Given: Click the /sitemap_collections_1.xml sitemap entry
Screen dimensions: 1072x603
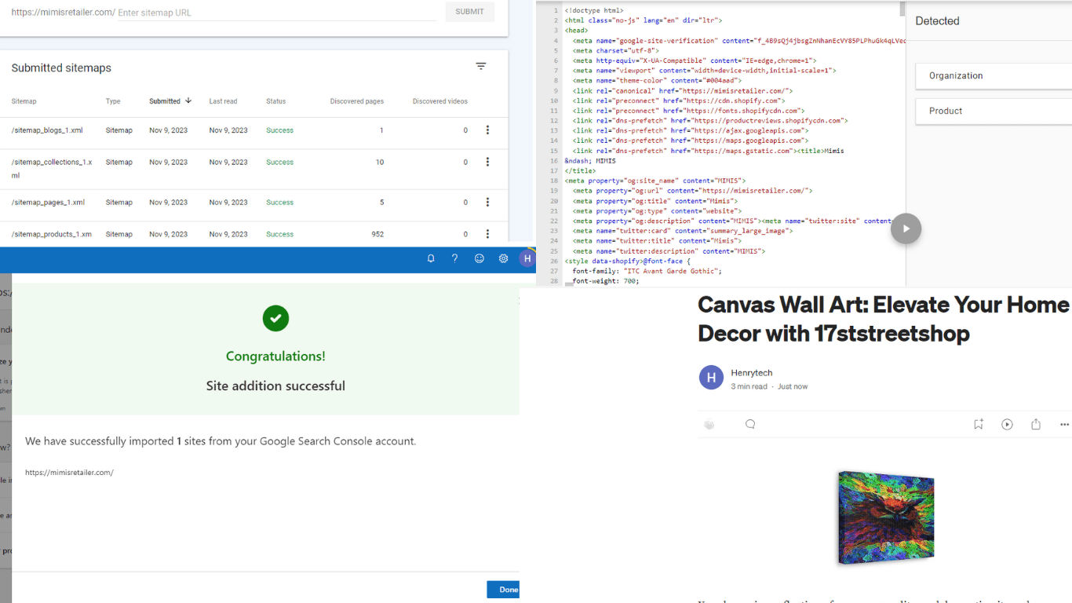Looking at the screenshot, I should click(52, 168).
